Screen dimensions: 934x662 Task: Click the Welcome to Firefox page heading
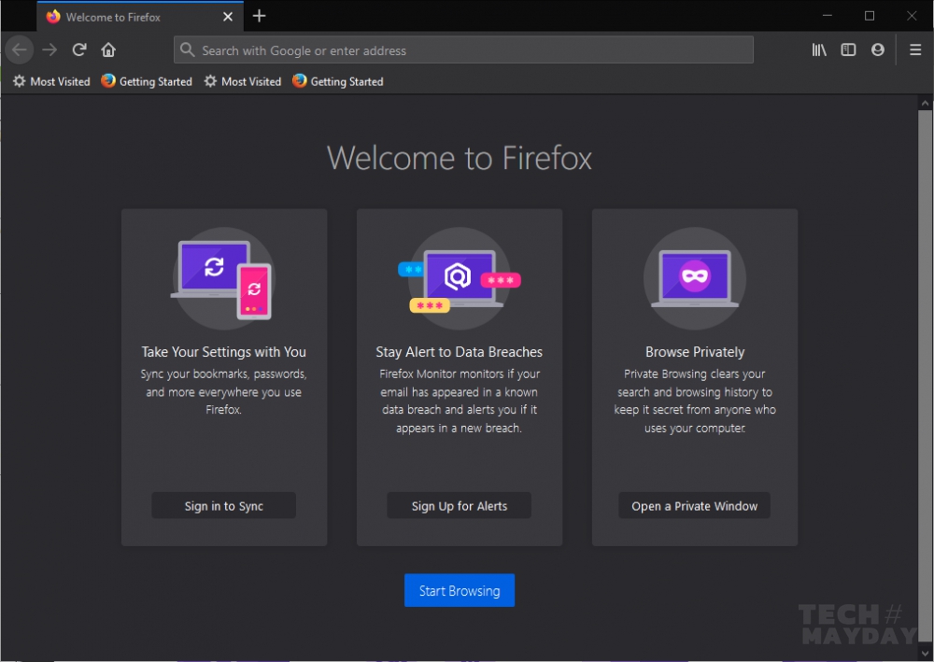coord(460,158)
